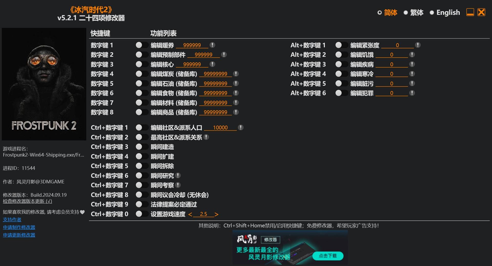Close the trainer with the X icon
This screenshot has width=492, height=266.
coord(481,12)
